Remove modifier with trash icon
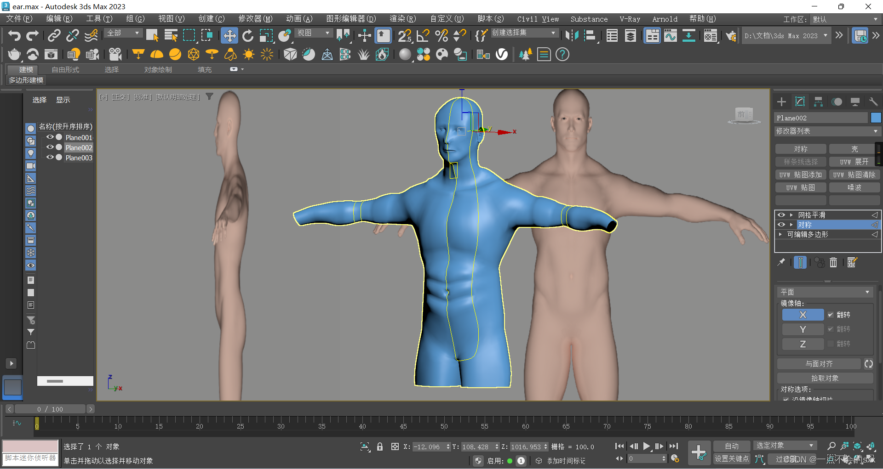 pos(833,262)
